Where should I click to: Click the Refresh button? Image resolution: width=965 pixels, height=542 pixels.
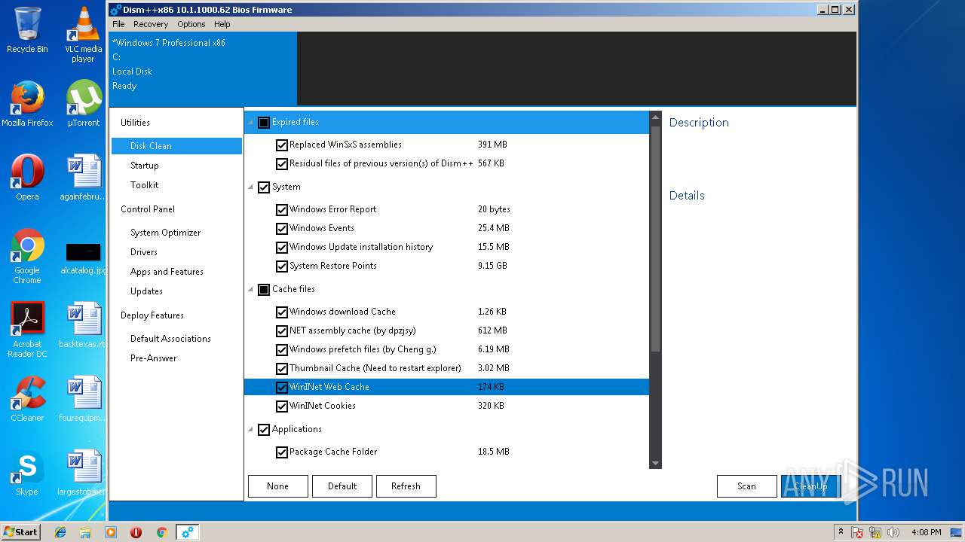(406, 486)
